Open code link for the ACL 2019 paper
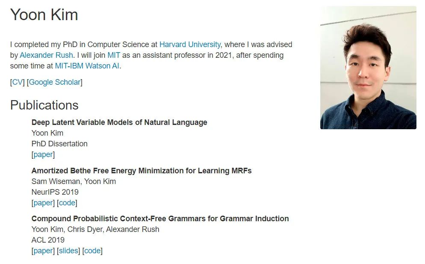 click(92, 251)
